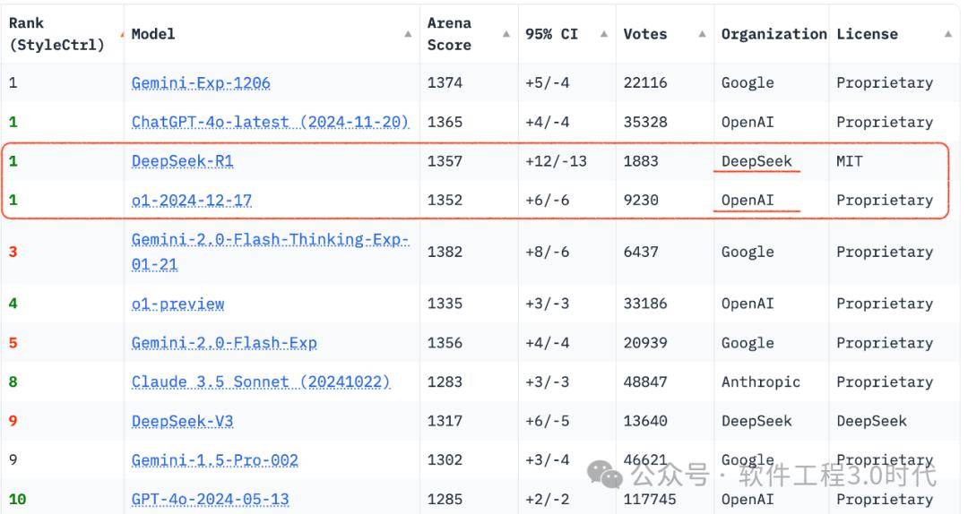Image resolution: width=968 pixels, height=514 pixels.
Task: Sort by Arena Score arrow
Action: coord(506,34)
